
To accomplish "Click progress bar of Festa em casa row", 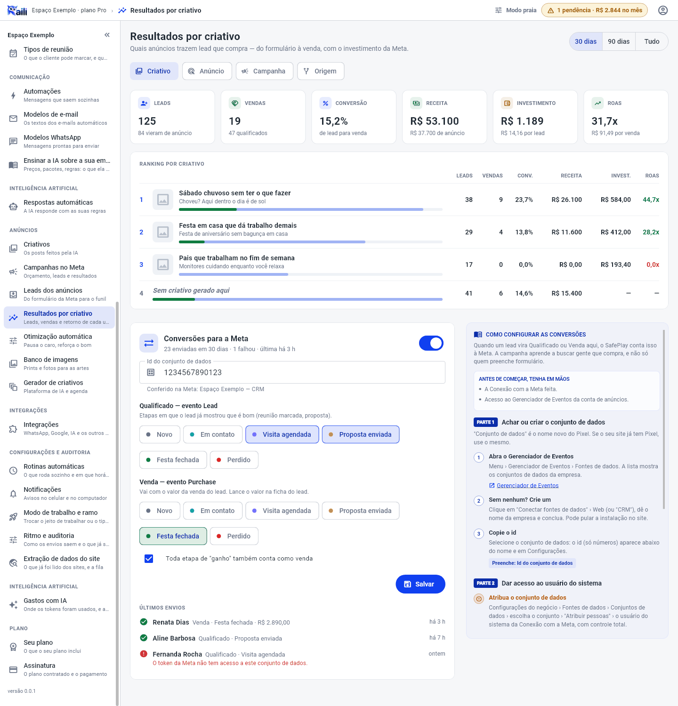I will pos(311,242).
